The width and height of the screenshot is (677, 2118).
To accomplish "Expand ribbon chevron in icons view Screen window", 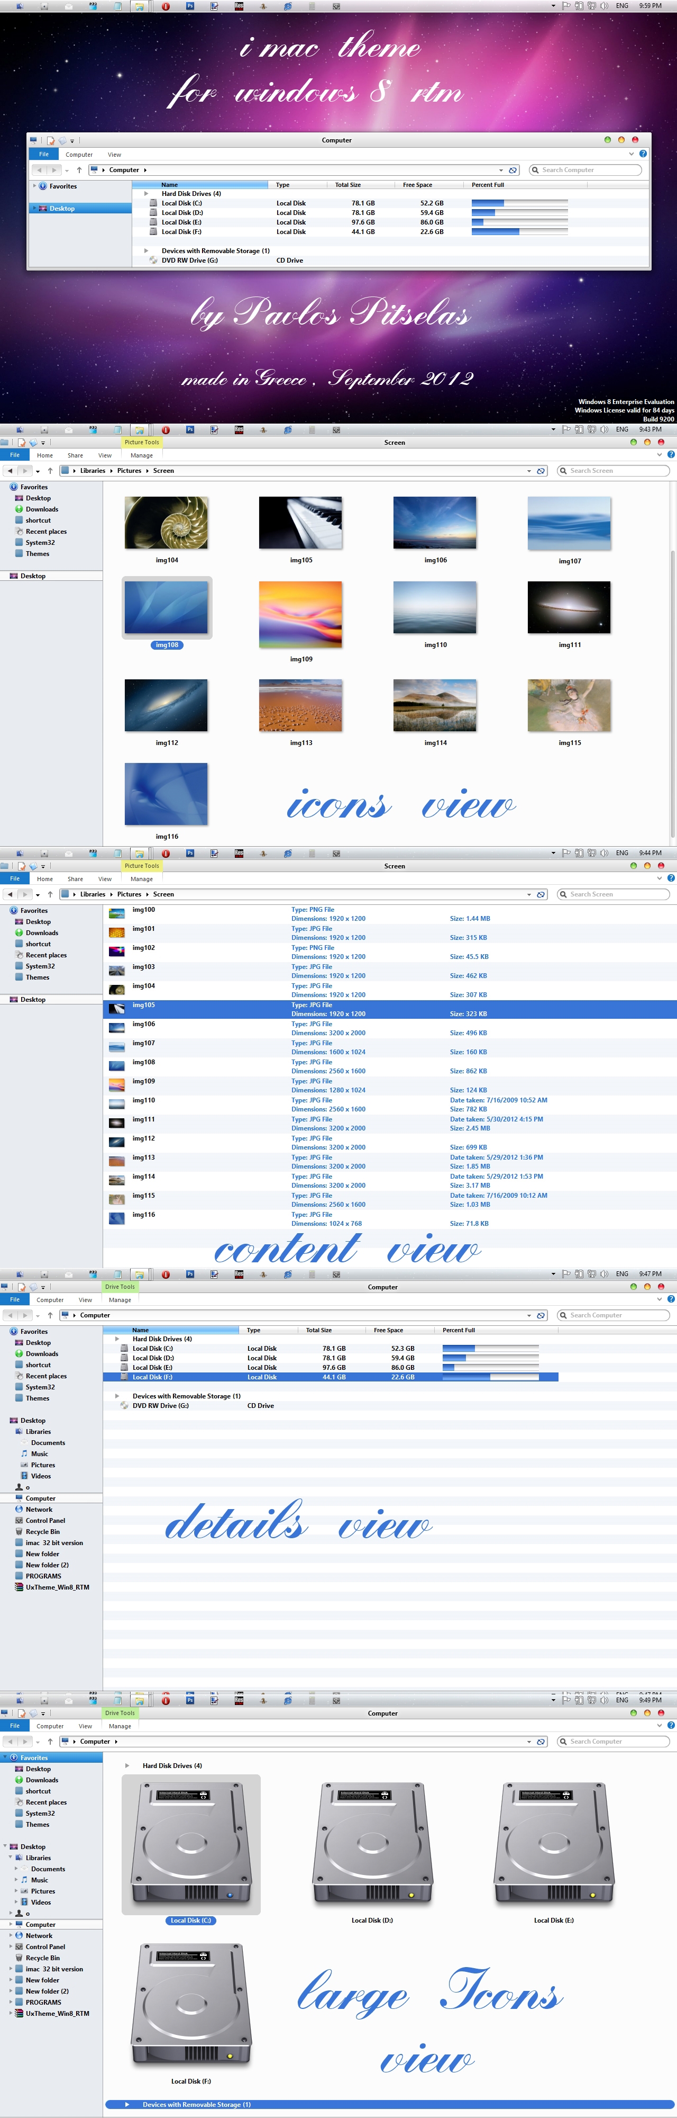I will click(660, 455).
